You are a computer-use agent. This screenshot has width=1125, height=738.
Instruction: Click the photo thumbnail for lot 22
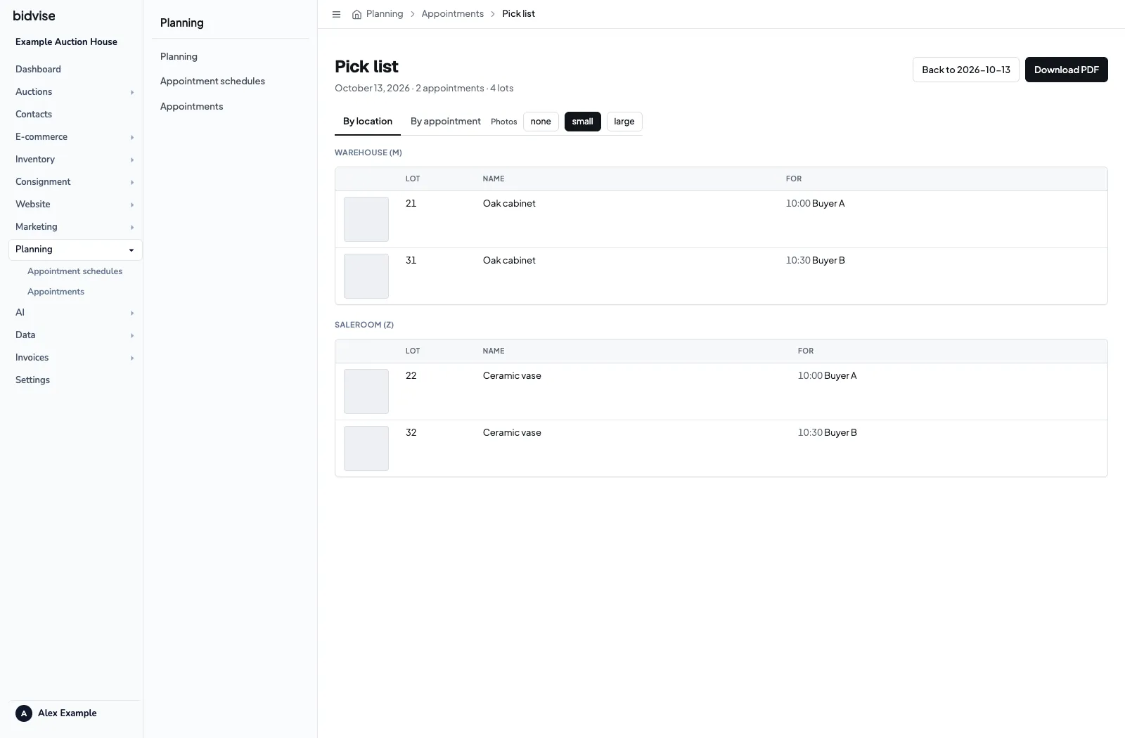(366, 391)
